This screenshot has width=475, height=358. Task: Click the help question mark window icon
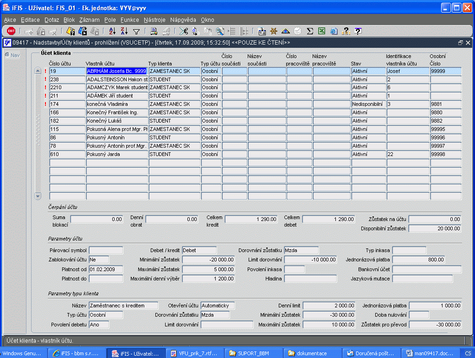point(358,31)
